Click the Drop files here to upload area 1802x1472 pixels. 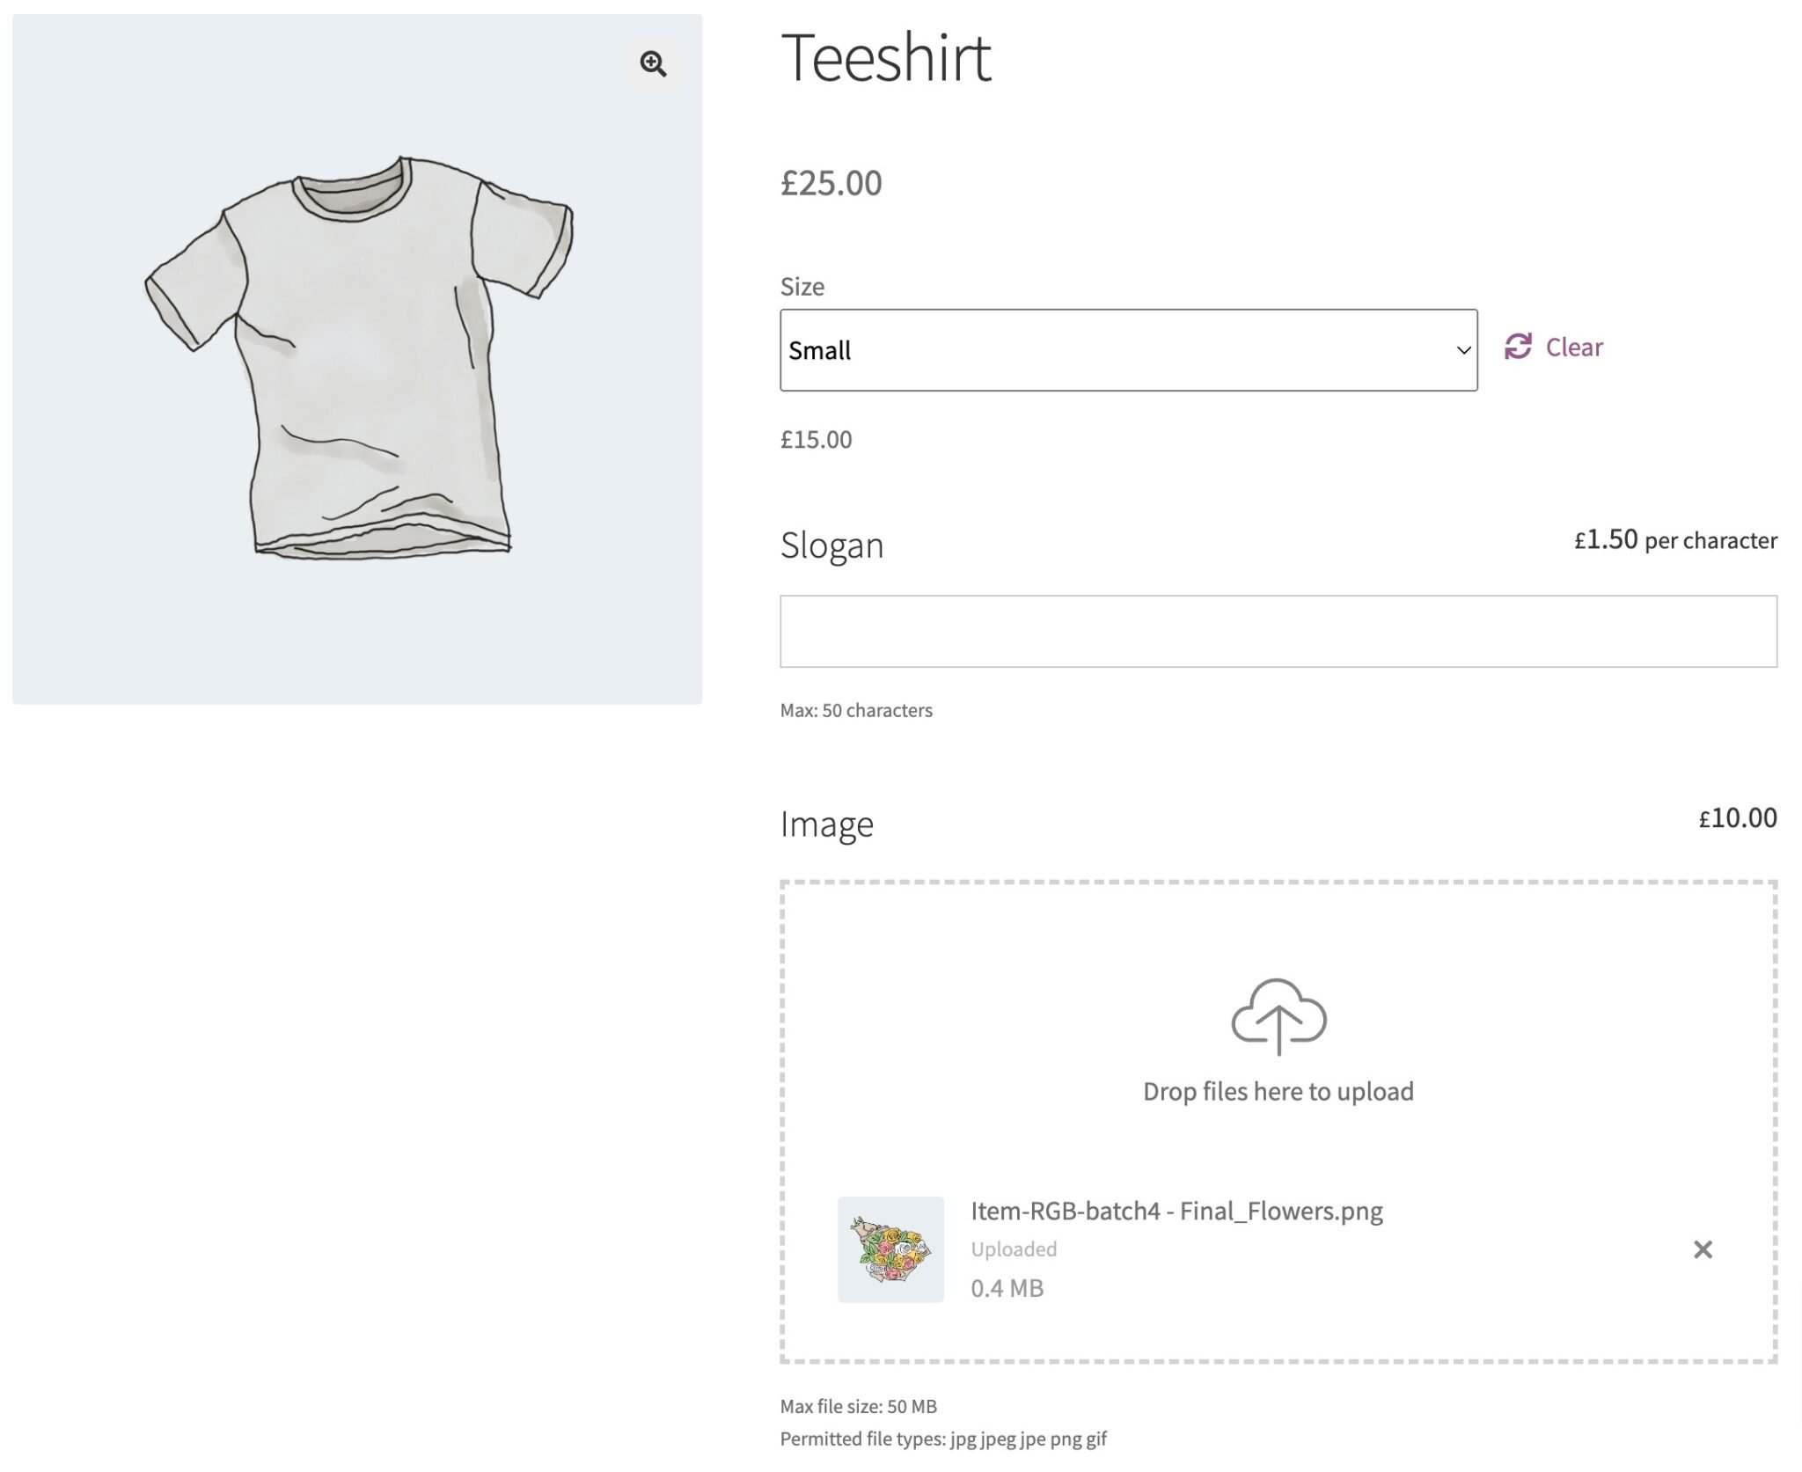point(1278,1091)
